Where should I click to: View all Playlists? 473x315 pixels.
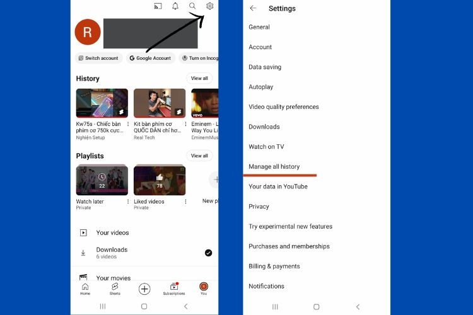tap(199, 156)
